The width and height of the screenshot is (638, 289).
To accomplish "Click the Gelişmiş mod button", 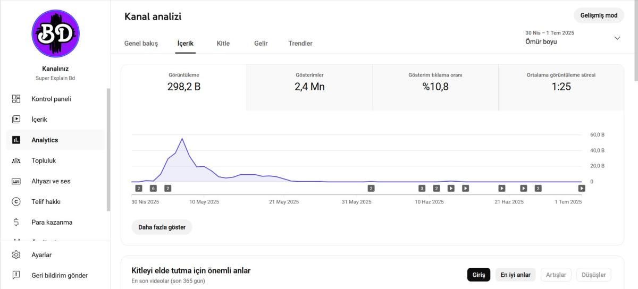I will click(x=599, y=15).
